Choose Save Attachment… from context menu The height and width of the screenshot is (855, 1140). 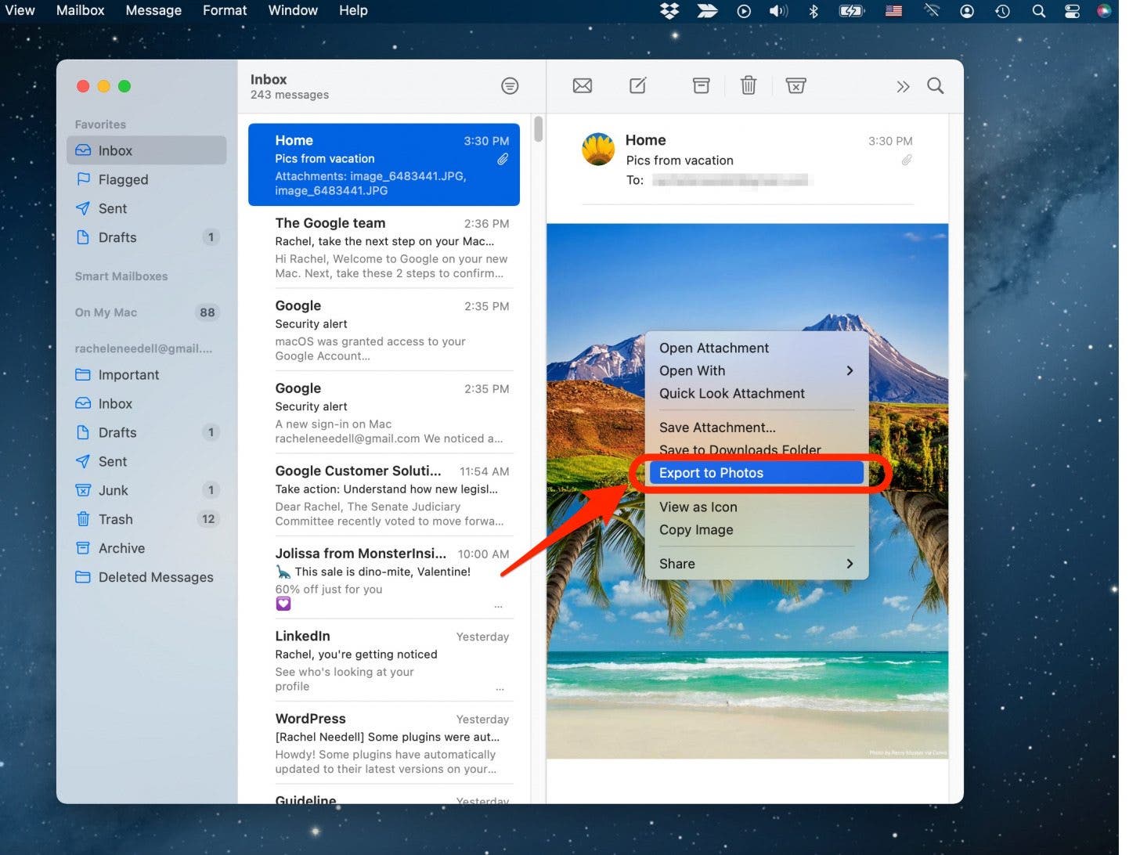717,427
